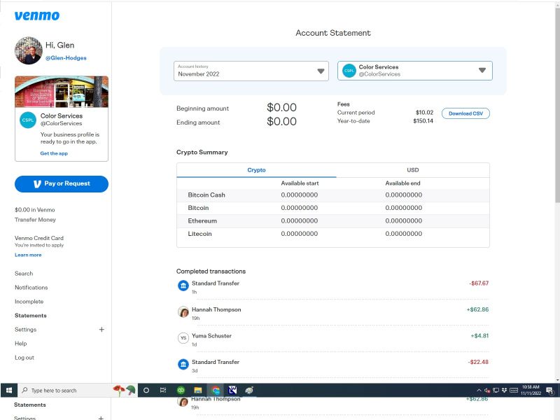Click Learn more under Venmo Credit Card
560x420 pixels.
[x=28, y=255]
